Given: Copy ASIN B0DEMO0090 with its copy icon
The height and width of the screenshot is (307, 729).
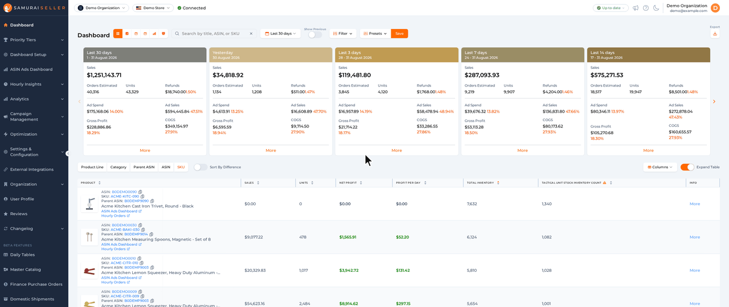Looking at the screenshot, I should coord(140,192).
